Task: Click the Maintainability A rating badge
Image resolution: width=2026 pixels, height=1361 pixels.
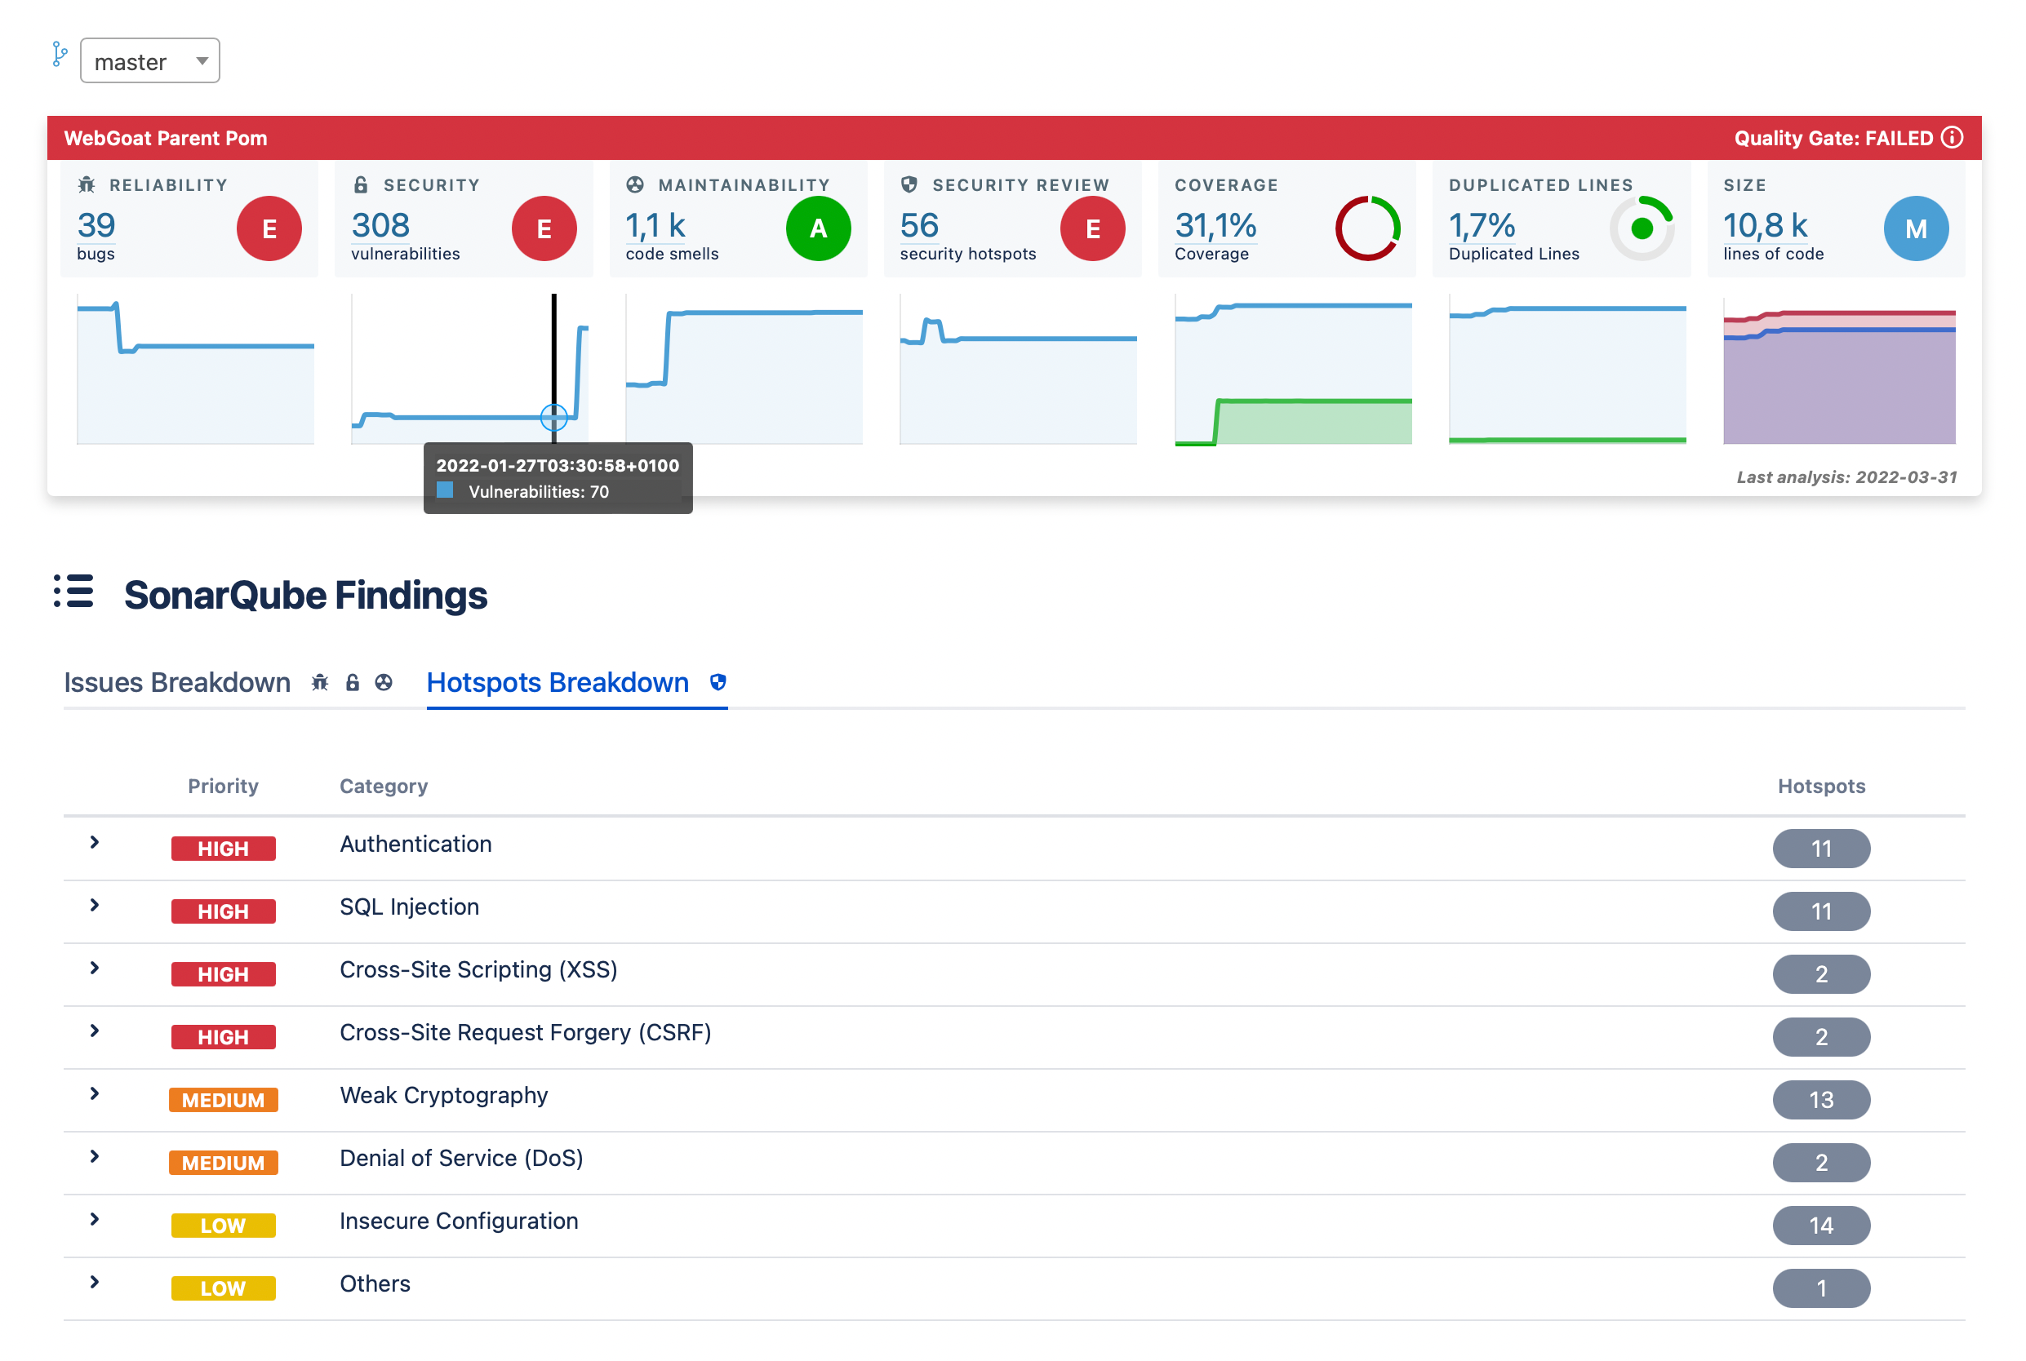Action: coord(818,228)
